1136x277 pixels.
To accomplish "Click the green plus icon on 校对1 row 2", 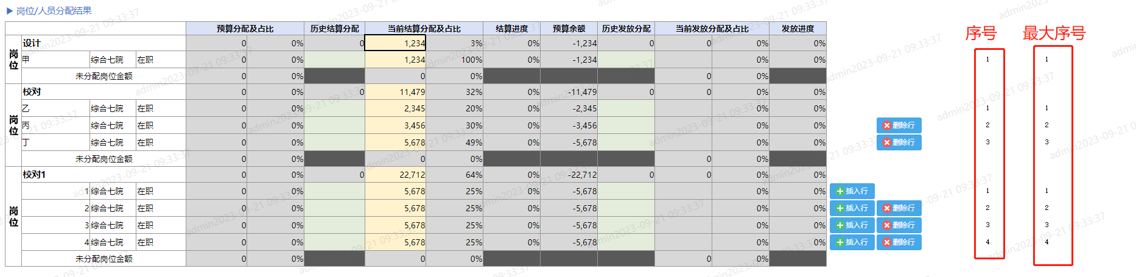I will (x=840, y=208).
